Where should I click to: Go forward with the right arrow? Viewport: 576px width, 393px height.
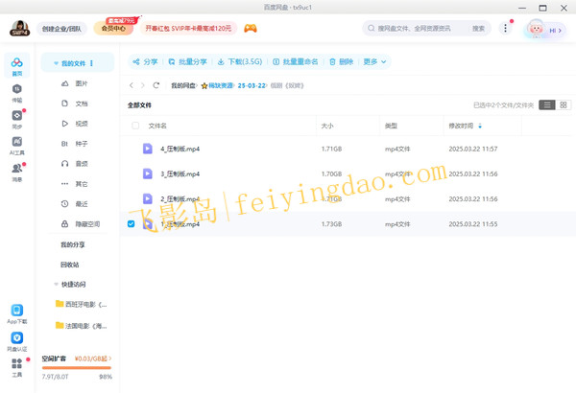[143, 85]
